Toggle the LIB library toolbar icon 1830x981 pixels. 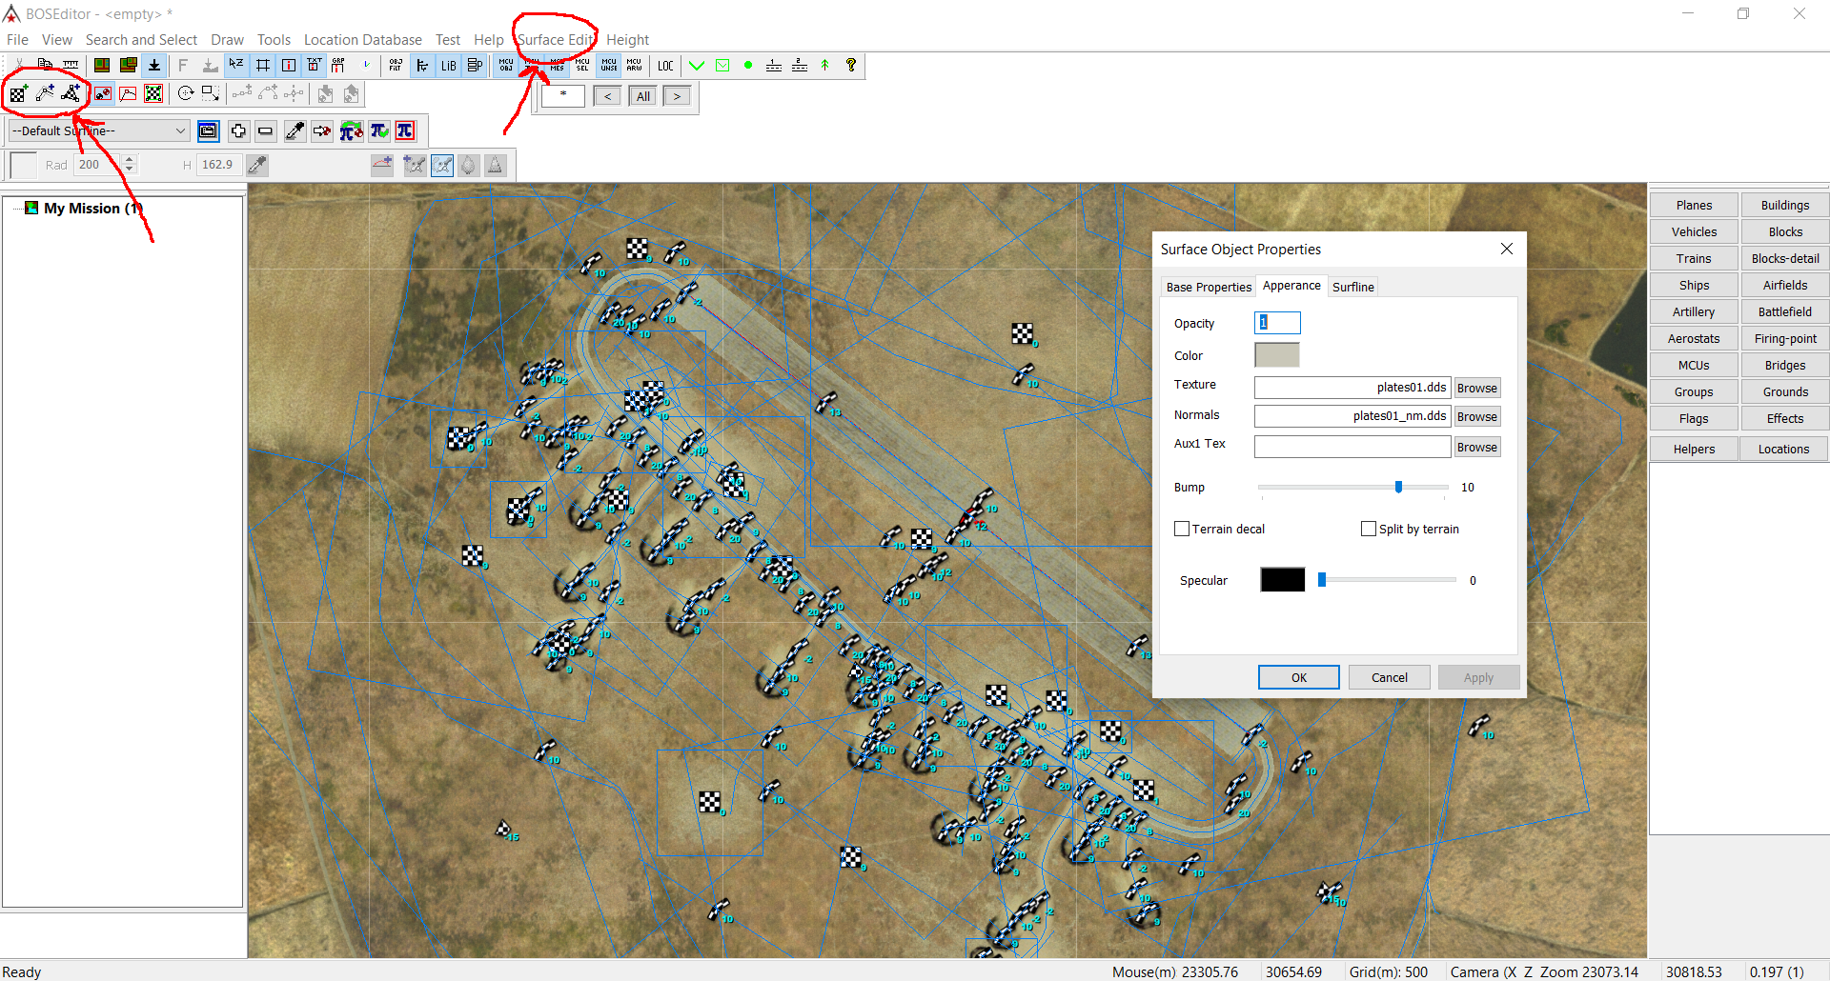[448, 66]
